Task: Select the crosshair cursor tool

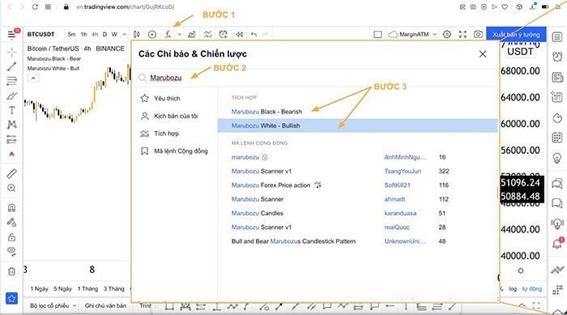Action: 11,52
